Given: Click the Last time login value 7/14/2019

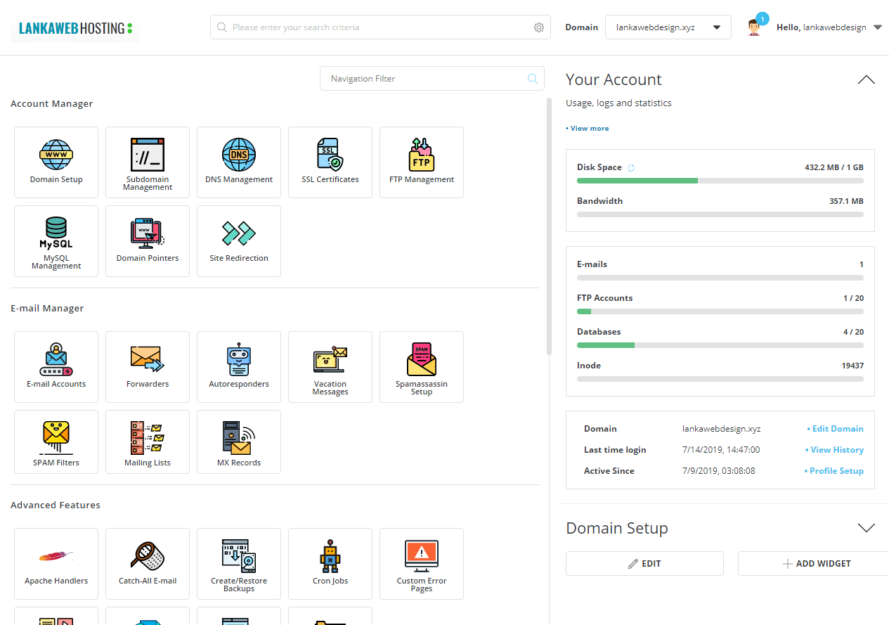Looking at the screenshot, I should point(721,450).
